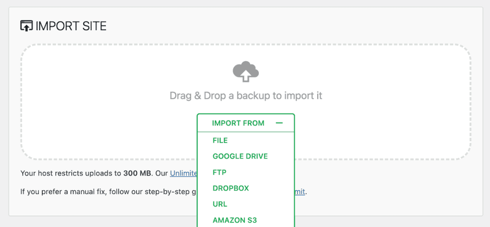Choose the URL import option
Screen dimensions: 490x227
tap(220, 204)
